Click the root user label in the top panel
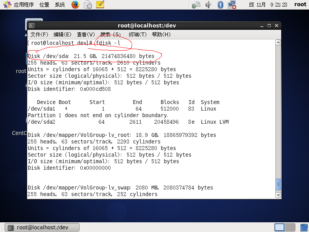The height and width of the screenshot is (232, 309). pos(300,5)
